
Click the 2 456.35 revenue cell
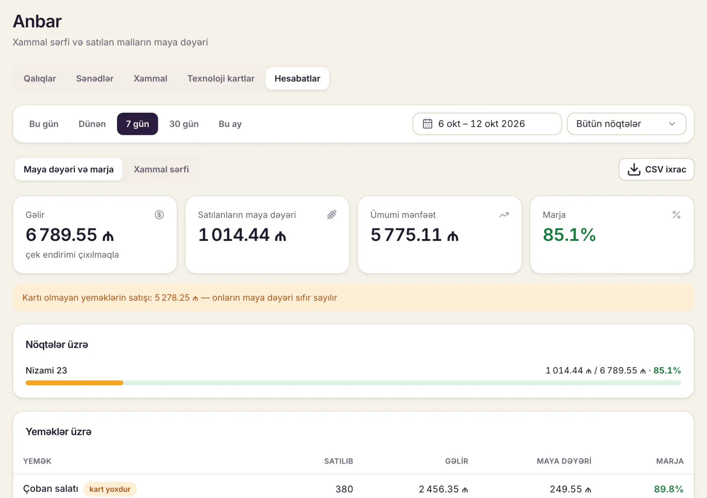point(443,489)
